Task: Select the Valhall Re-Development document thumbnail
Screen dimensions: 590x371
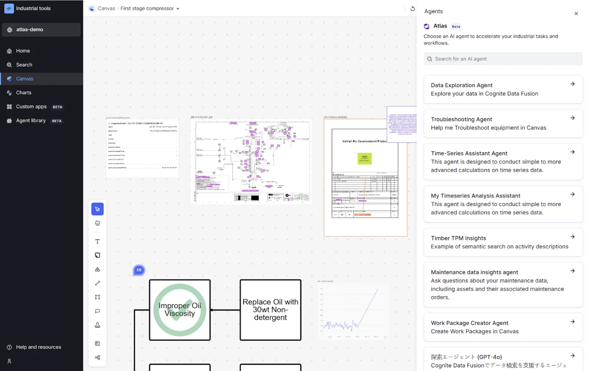Action: 365,178
